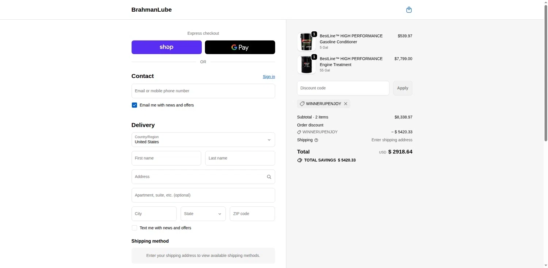Focus the Discount code field
548x268 pixels.
pos(343,88)
